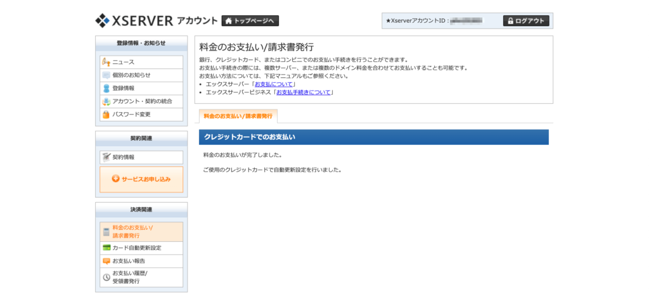The height and width of the screenshot is (295, 649).
Task: Open the ニュース menu item
Action: click(x=141, y=62)
